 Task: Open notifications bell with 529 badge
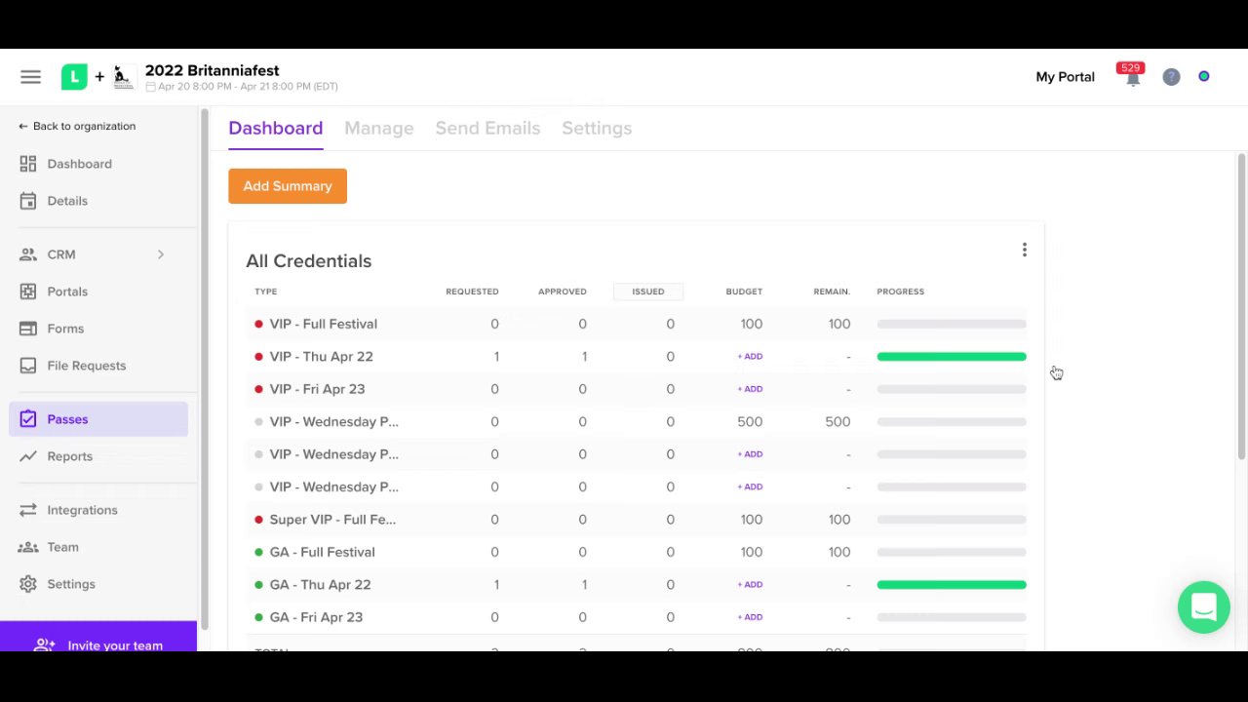pyautogui.click(x=1132, y=76)
